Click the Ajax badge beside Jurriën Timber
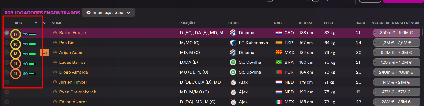This screenshot has height=106, width=424. pos(233,82)
